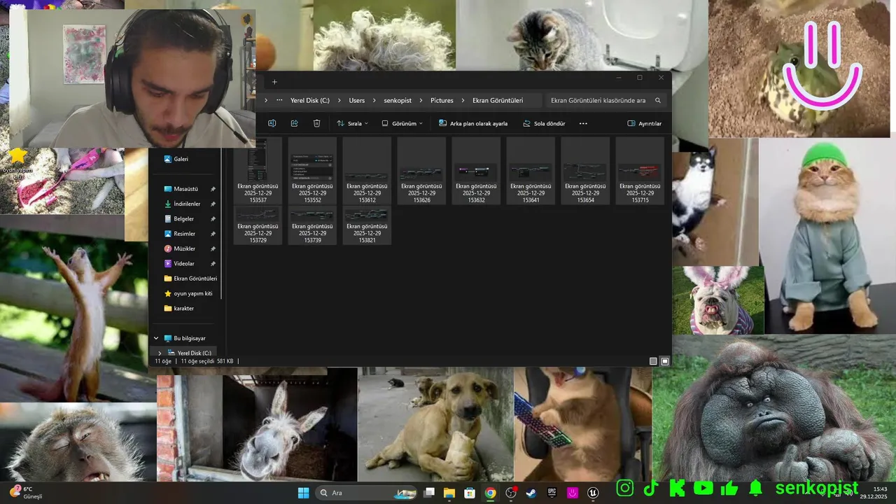The image size is (896, 504).
Task: Click pin icon next to Videolar
Action: click(213, 263)
